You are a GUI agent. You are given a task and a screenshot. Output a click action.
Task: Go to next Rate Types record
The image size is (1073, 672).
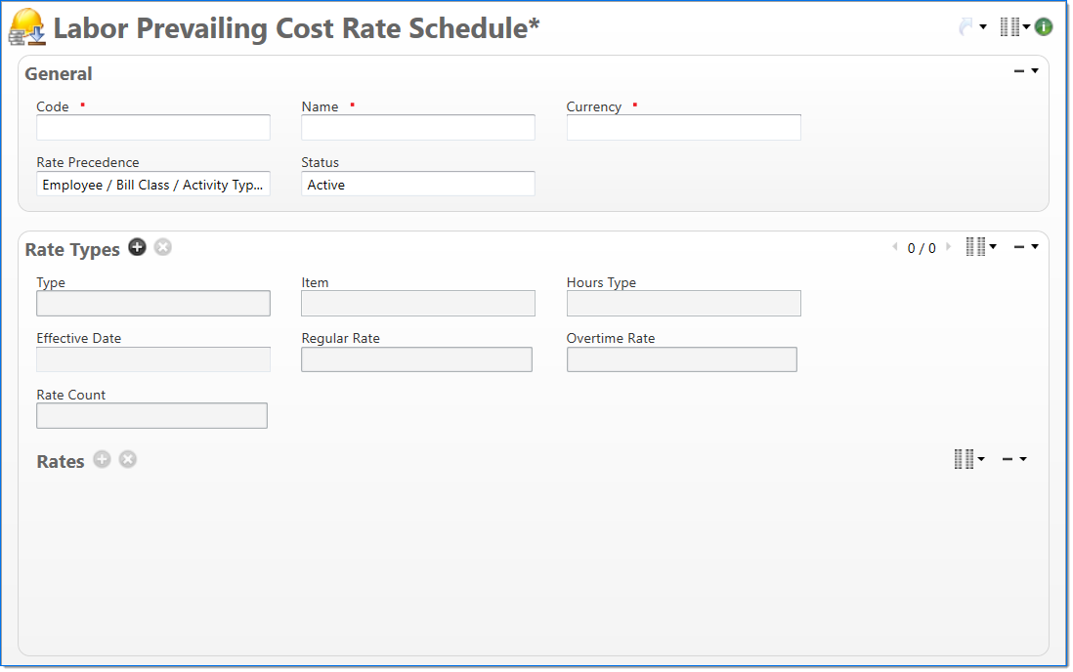947,247
